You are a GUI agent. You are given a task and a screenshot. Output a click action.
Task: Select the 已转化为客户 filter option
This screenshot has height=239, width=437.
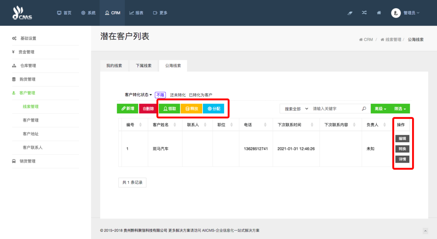pos(200,95)
